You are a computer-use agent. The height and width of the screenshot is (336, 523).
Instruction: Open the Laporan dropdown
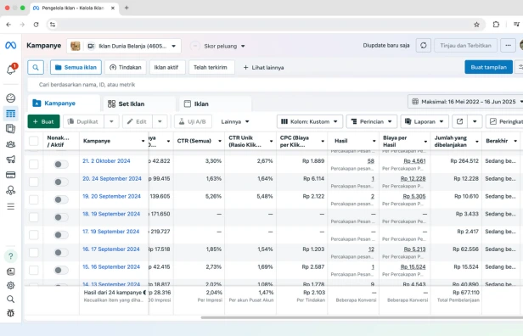[425, 121]
